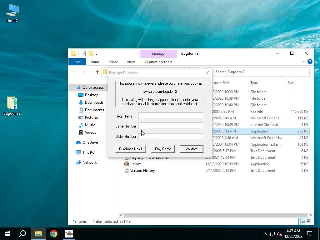
Task: Click the horizontal scrollbar right arrow
Action: (x=311, y=215)
